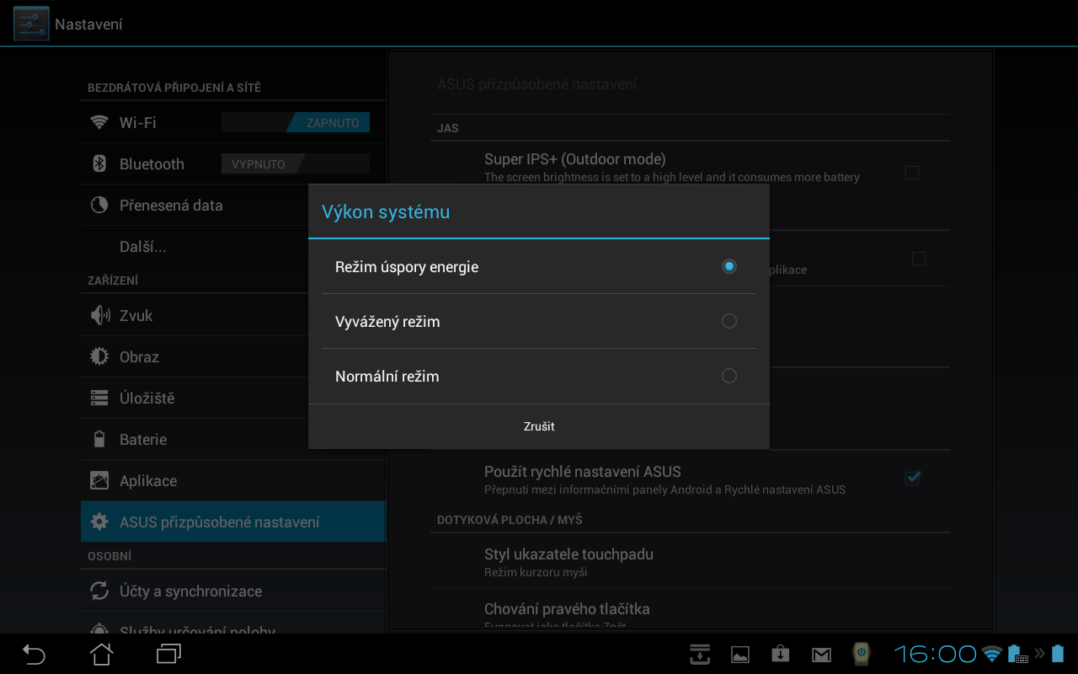Tap the Settings app icon in title bar

[30, 23]
